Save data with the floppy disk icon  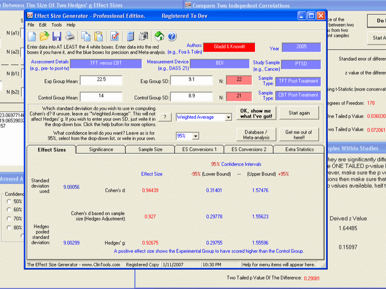[57, 36]
